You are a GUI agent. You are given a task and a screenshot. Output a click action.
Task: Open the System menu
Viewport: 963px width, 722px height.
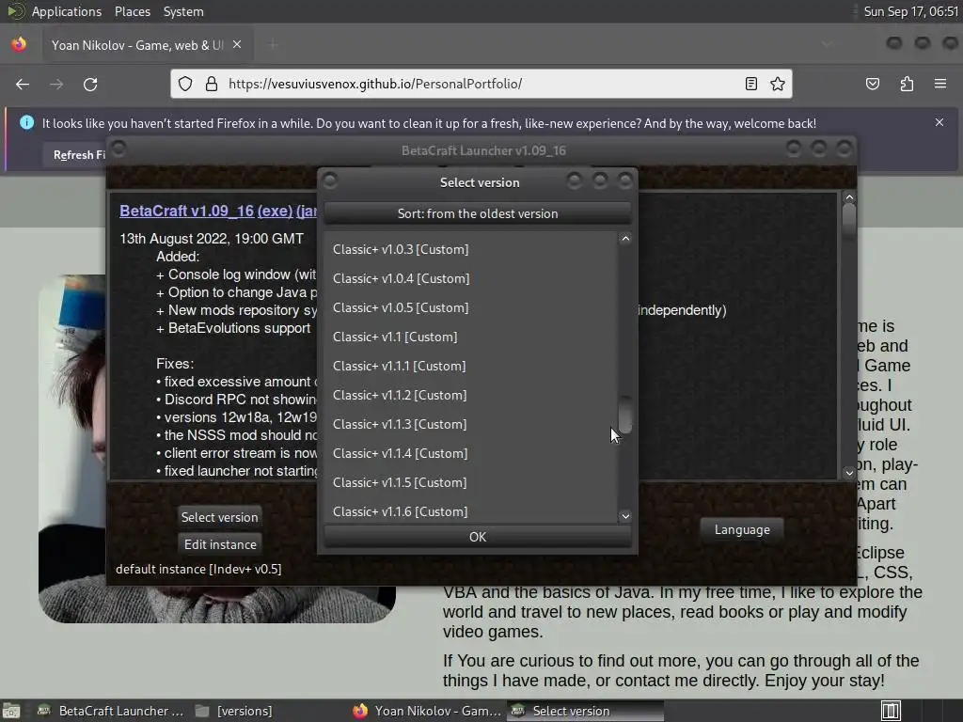(x=183, y=11)
